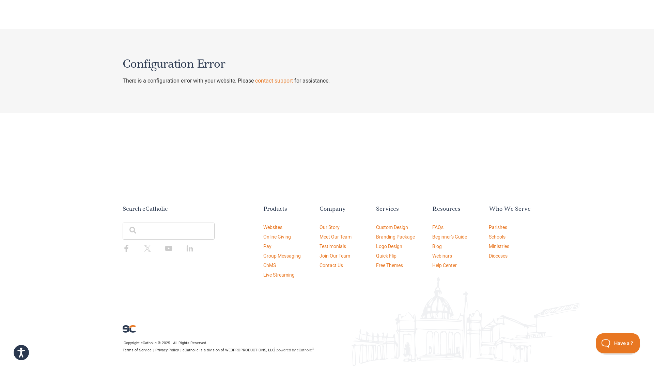Click the magnifying glass search icon
654x367 pixels.
coord(133,230)
